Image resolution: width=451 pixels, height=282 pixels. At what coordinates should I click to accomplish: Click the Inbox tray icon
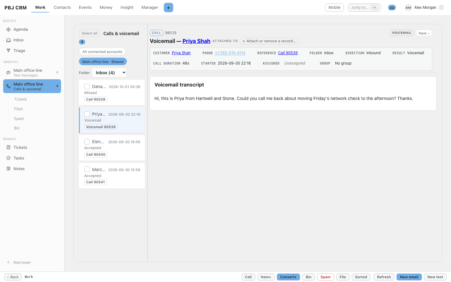(x=8, y=40)
